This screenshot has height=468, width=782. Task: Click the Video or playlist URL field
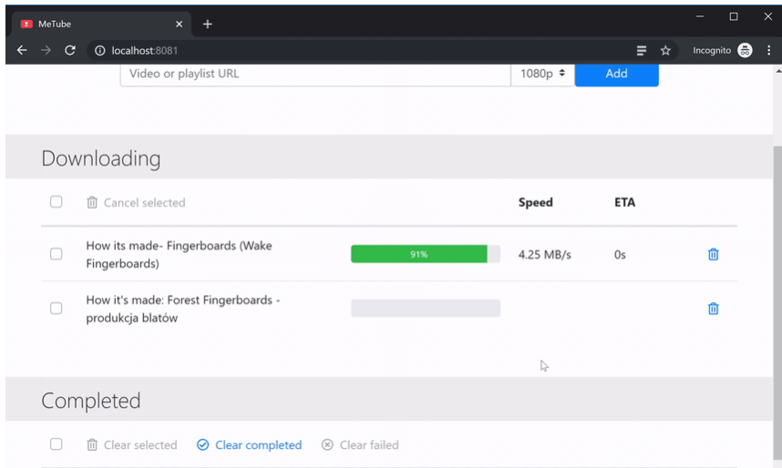[314, 74]
